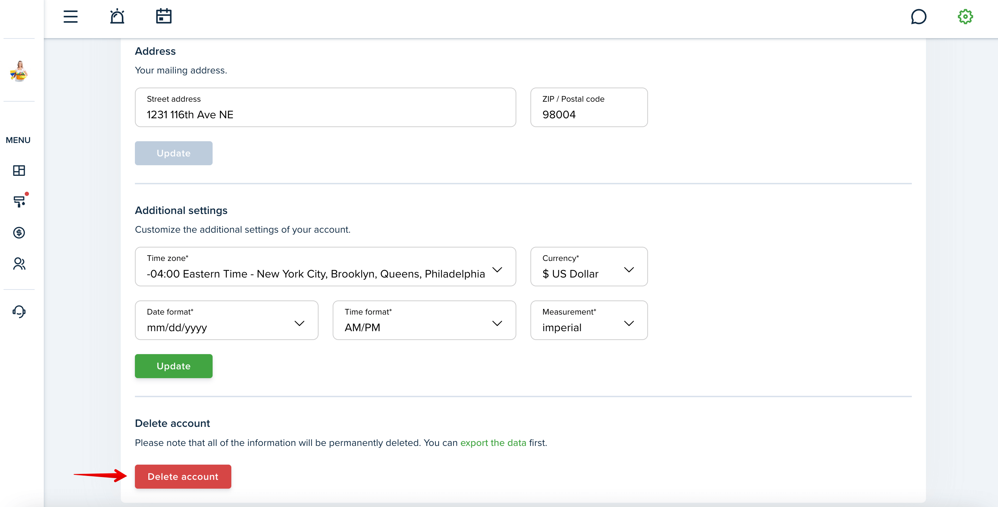Open the alarm notifications bell icon
Screen dimensions: 998x507
tap(117, 17)
